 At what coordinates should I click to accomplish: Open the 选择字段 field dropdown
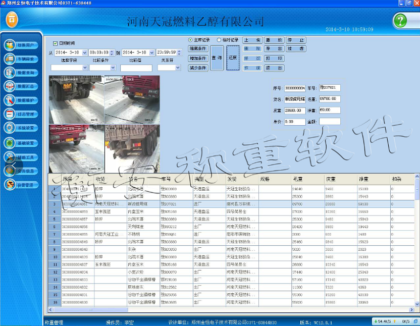(84, 68)
